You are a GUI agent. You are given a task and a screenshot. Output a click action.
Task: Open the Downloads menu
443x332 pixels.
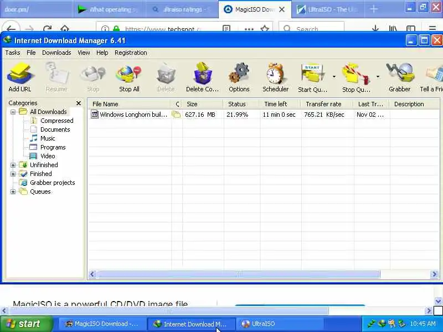pos(56,53)
